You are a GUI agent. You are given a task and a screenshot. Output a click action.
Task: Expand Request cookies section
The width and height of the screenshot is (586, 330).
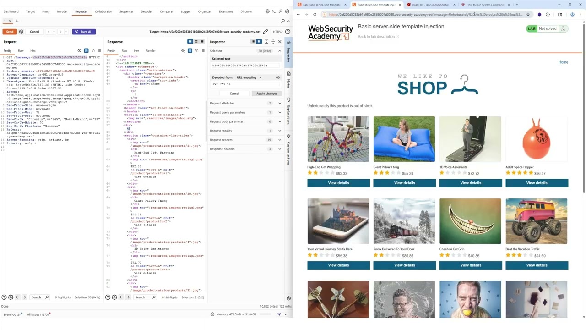point(245,131)
